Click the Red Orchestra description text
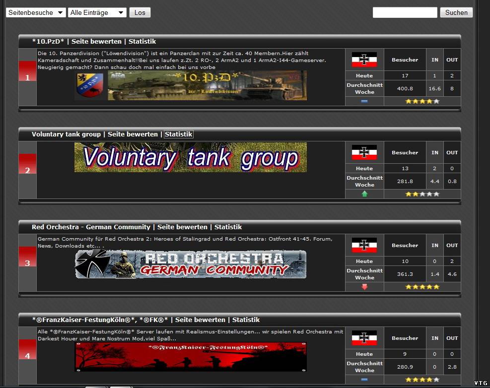The height and width of the screenshot is (388, 490). (185, 242)
